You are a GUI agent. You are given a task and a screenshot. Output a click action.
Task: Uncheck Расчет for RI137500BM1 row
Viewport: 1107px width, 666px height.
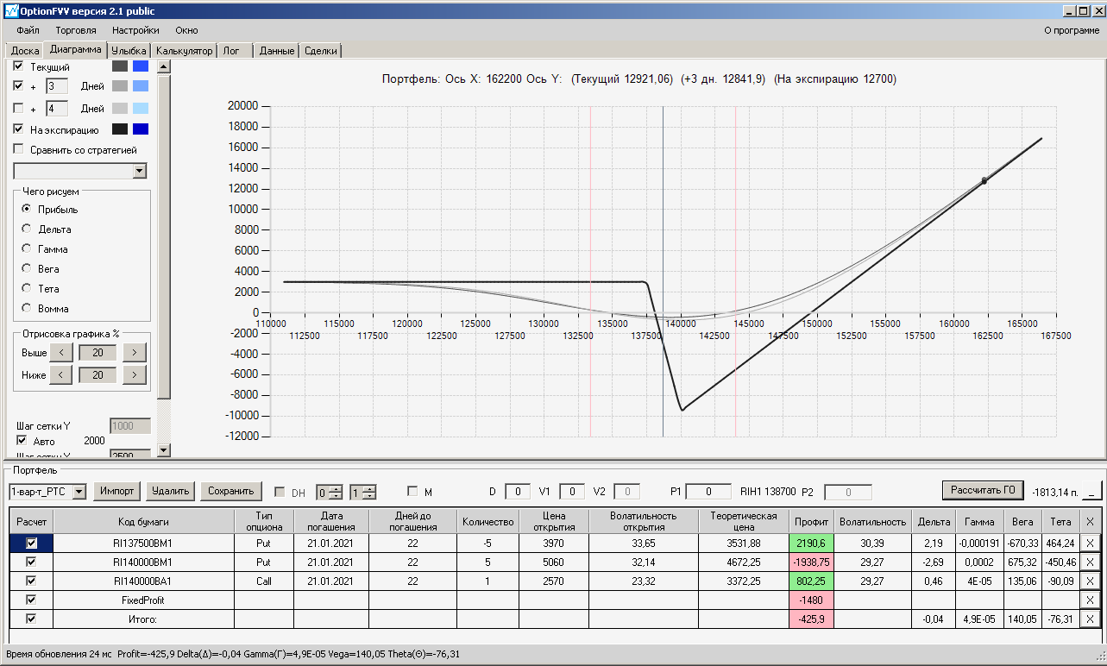pos(32,543)
